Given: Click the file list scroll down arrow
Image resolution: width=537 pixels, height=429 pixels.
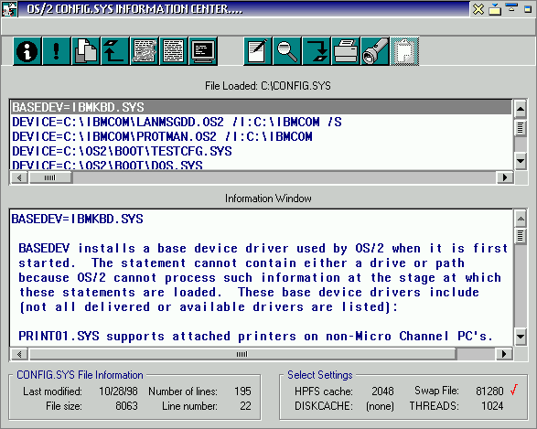Looking at the screenshot, I should [521, 161].
